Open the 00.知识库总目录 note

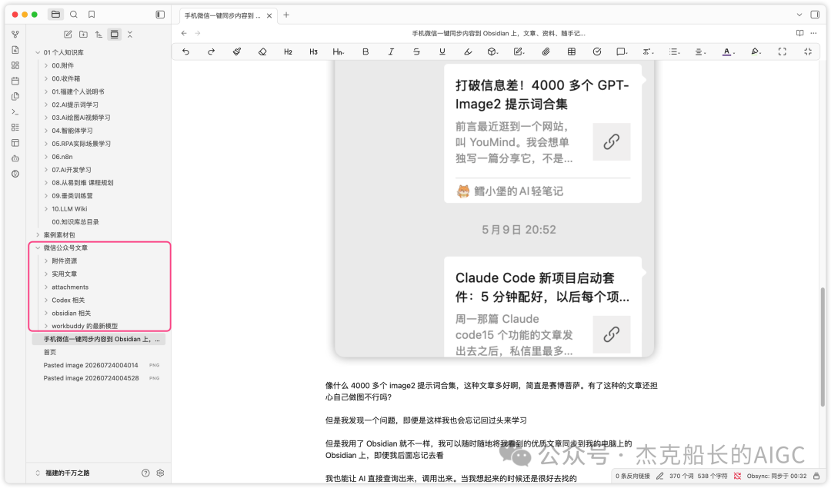pos(75,222)
